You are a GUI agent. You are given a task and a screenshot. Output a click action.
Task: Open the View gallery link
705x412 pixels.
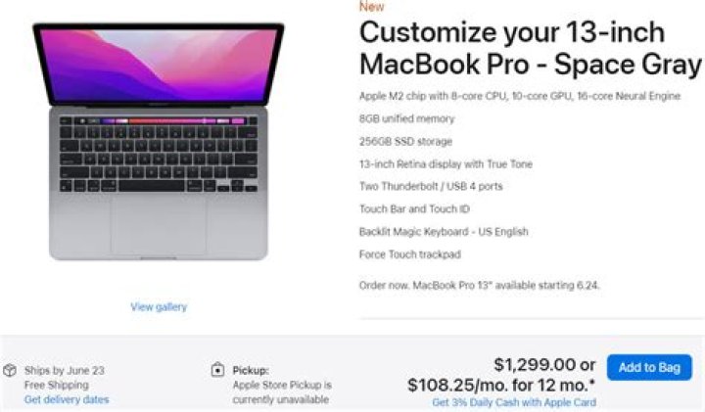(x=159, y=307)
